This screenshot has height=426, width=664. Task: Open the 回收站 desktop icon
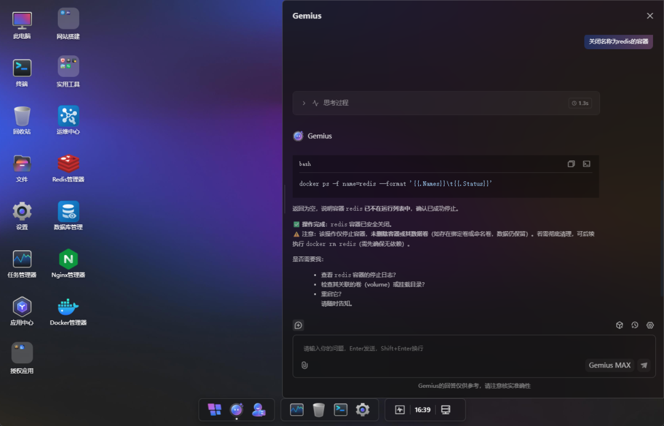click(22, 120)
